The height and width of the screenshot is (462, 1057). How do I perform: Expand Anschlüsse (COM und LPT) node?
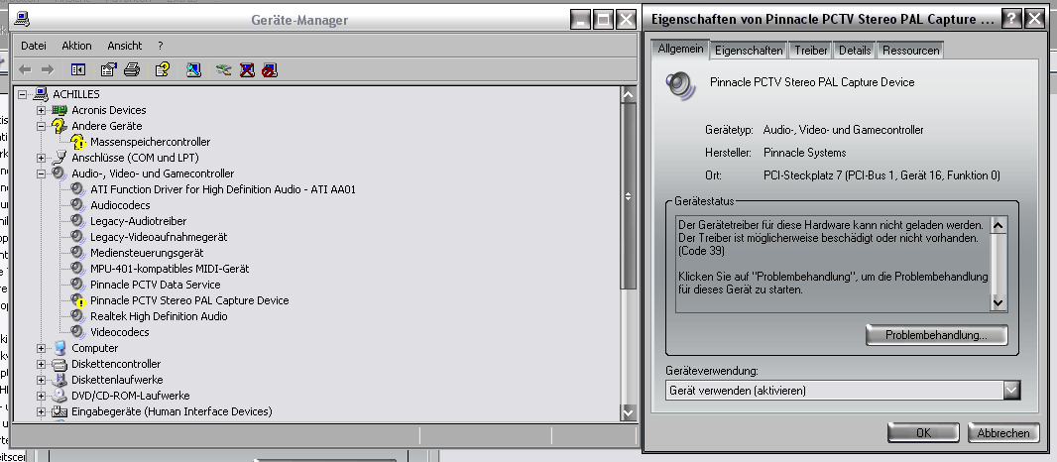41,158
